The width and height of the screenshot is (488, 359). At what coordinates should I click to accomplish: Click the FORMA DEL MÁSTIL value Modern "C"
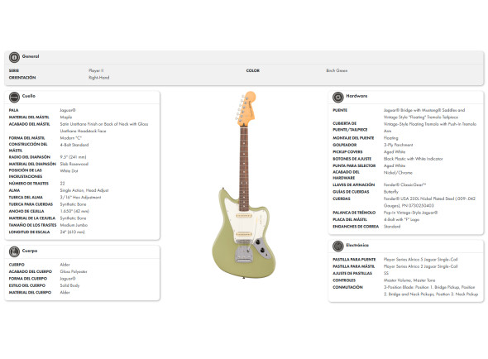[70, 138]
